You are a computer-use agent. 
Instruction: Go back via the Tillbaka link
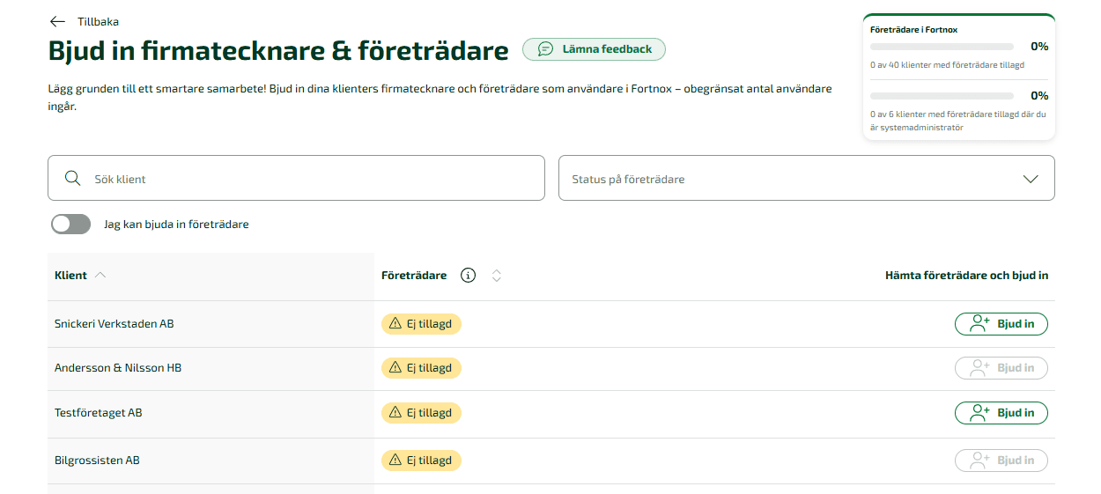pyautogui.click(x=98, y=22)
